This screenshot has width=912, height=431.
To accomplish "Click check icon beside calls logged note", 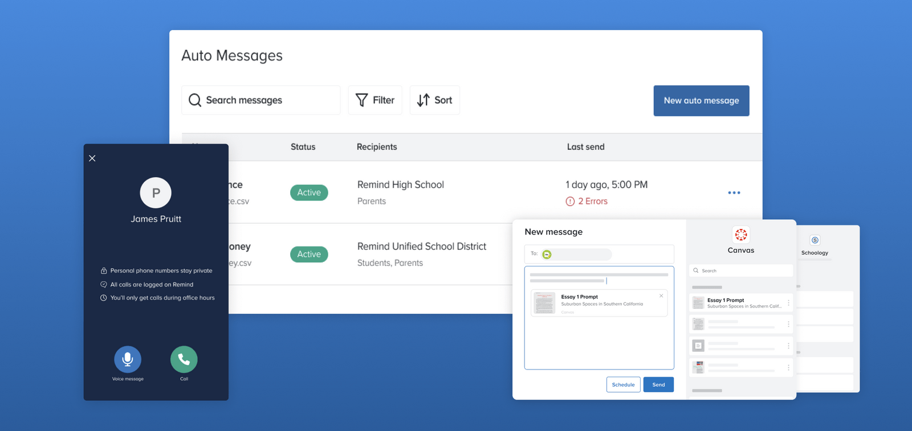I will coord(104,284).
